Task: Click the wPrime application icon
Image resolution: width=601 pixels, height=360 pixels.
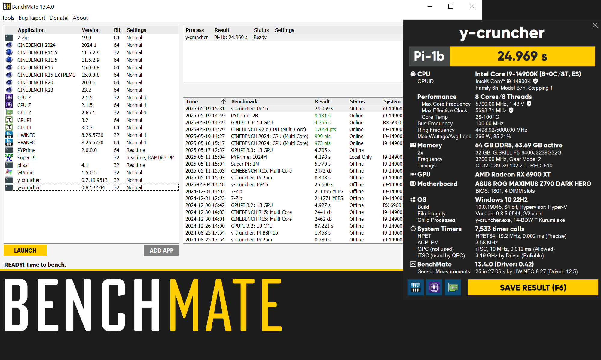Action: tap(9, 172)
